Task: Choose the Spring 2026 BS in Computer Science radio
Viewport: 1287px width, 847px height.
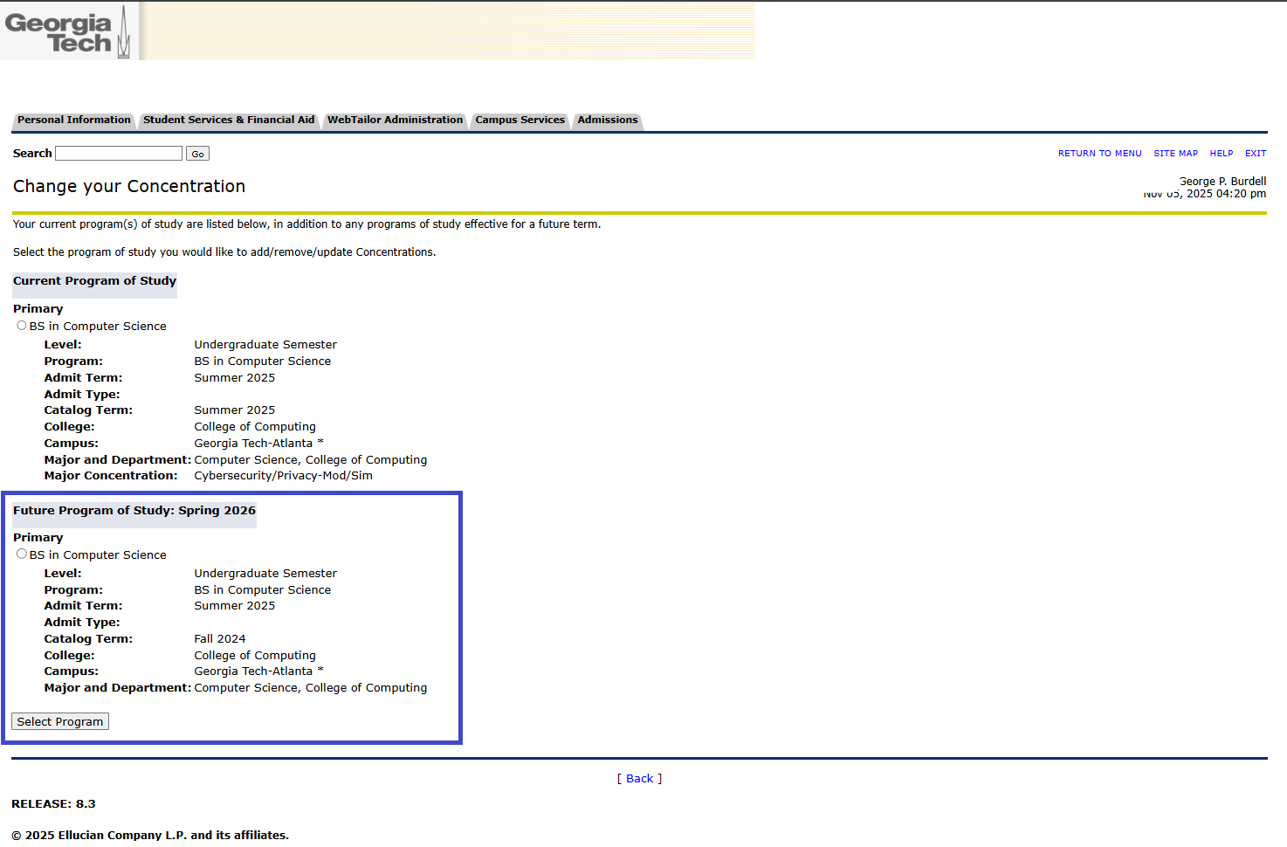Action: tap(22, 554)
